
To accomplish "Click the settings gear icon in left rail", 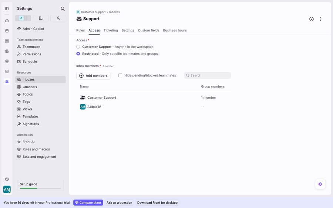I will [x=7, y=82].
